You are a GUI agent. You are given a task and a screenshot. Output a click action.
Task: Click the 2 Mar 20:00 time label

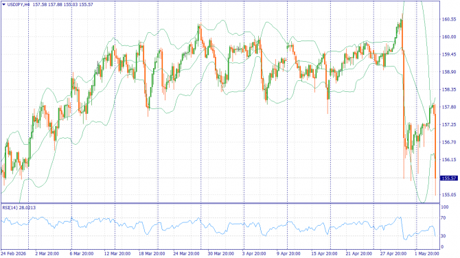pyautogui.click(x=47, y=253)
